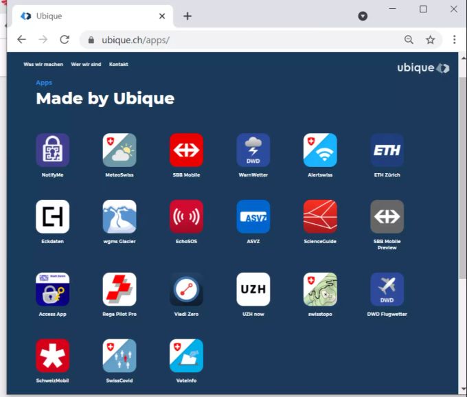Open the grey SBB Mobile Preview icon
The height and width of the screenshot is (397, 467).
point(387,216)
